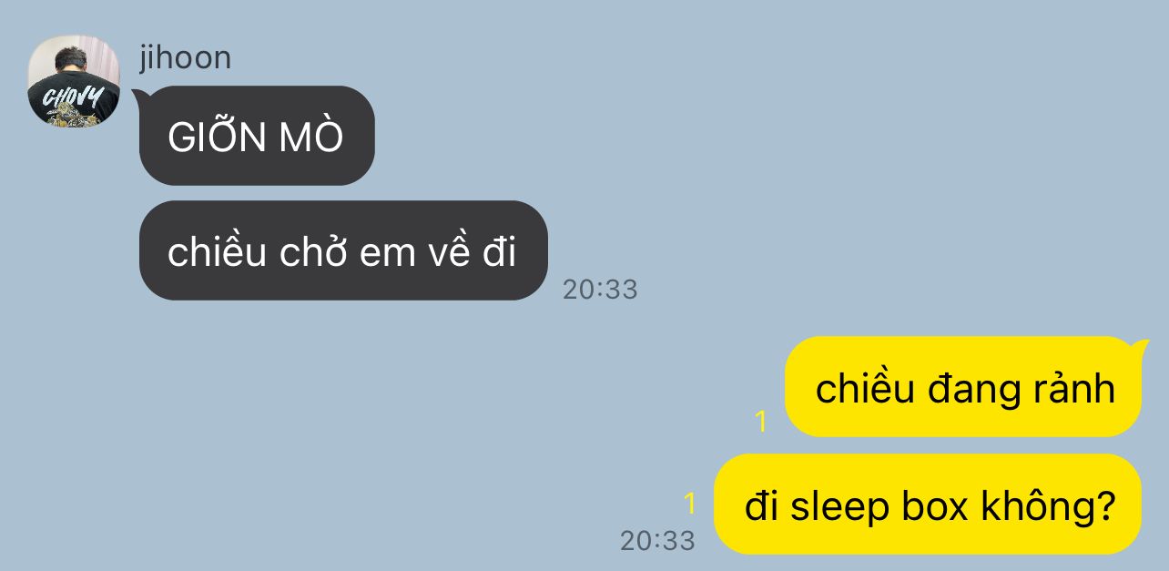Click the CHOVY text on the avatar shirt
The image size is (1169, 571).
pyautogui.click(x=73, y=97)
